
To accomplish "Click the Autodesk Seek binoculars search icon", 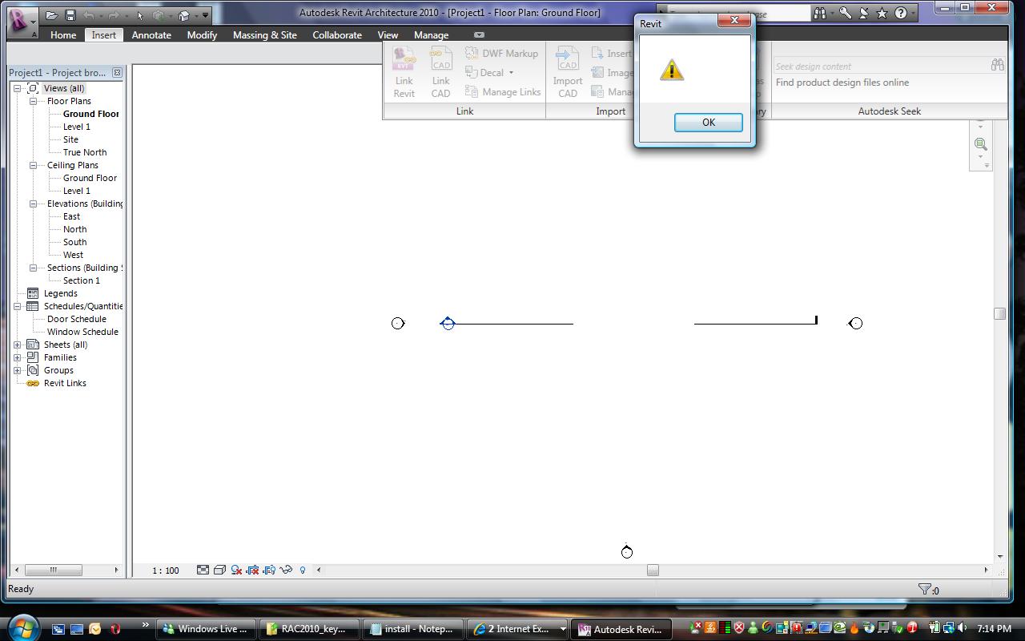I will click(x=998, y=65).
